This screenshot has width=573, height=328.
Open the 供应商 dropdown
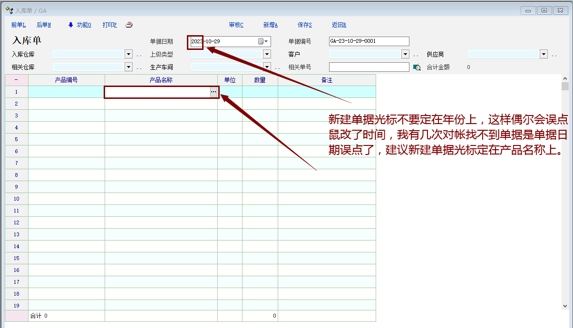pos(544,55)
